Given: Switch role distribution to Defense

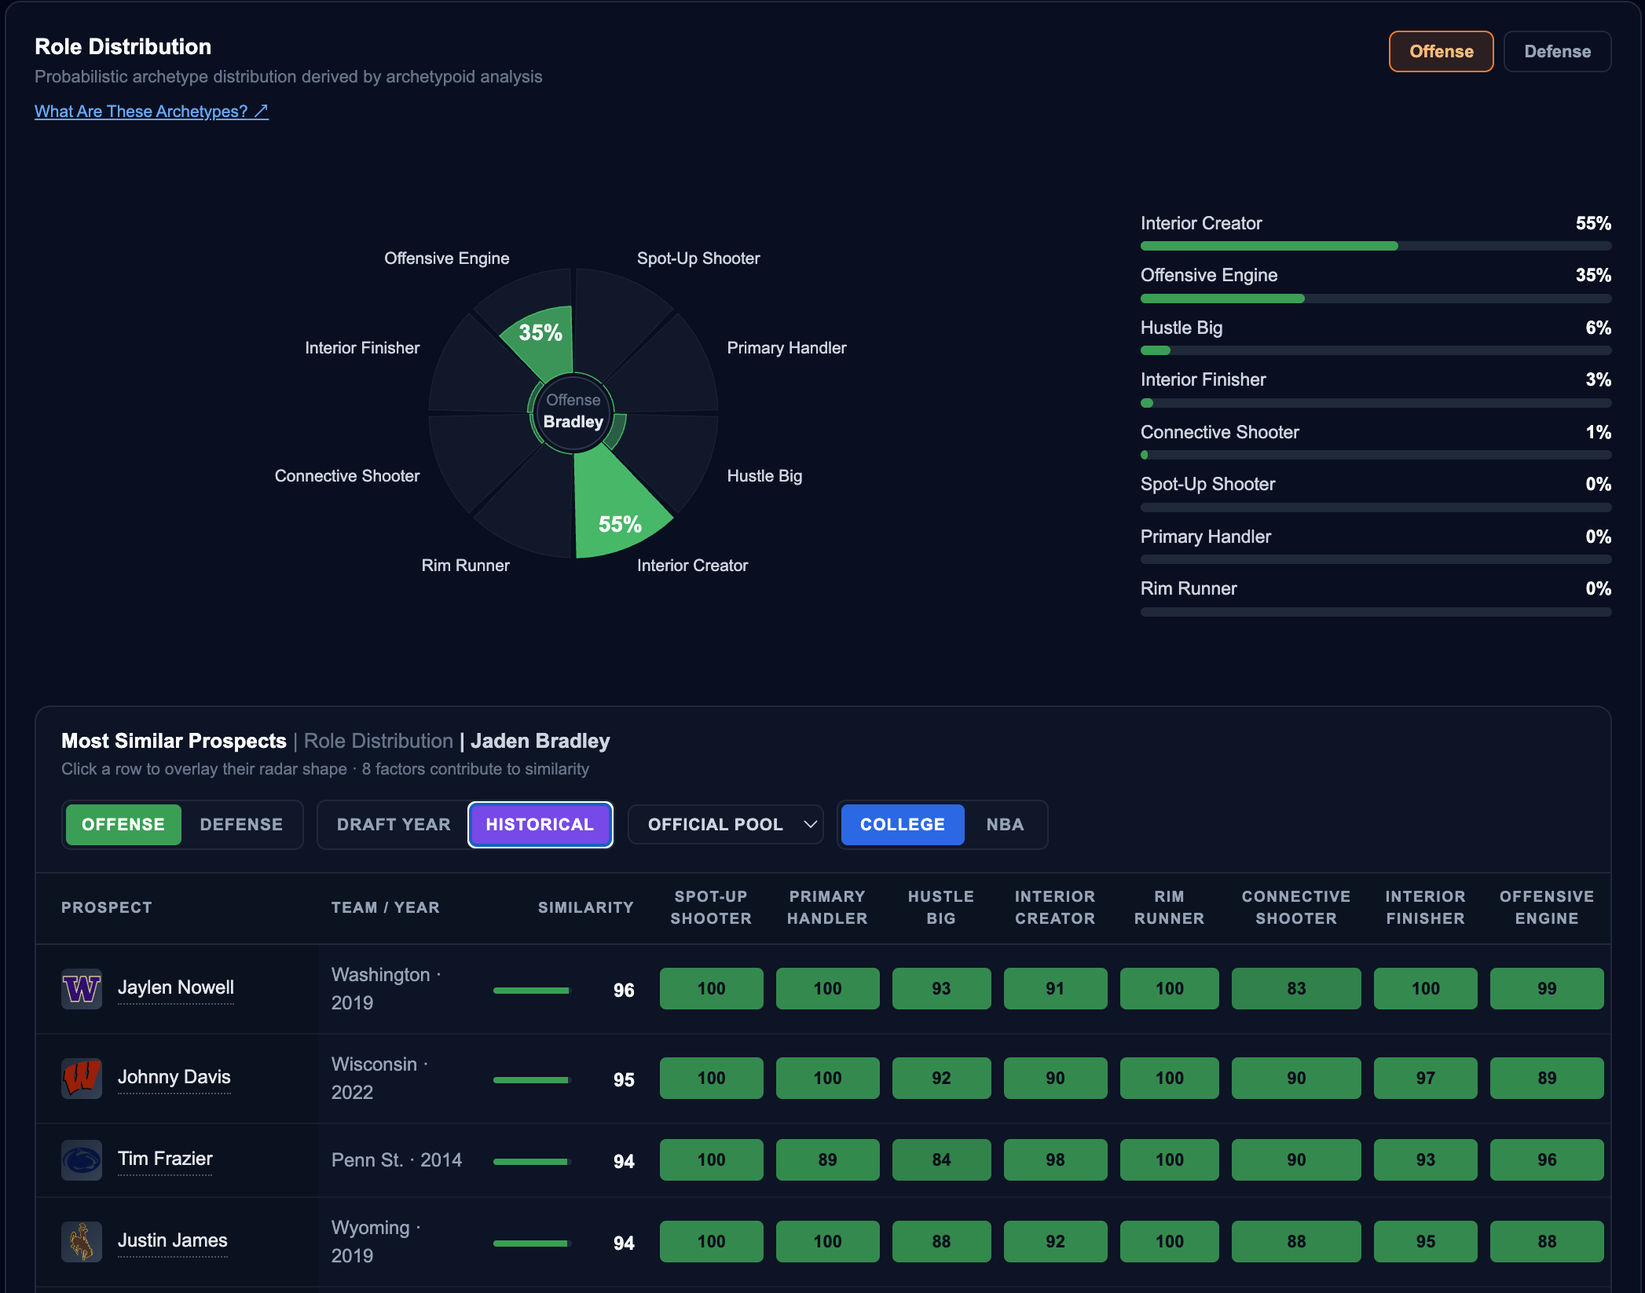Looking at the screenshot, I should (x=1557, y=51).
